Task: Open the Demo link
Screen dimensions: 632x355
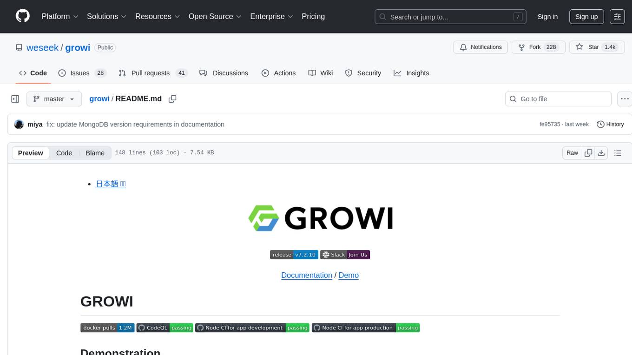Action: [349, 275]
